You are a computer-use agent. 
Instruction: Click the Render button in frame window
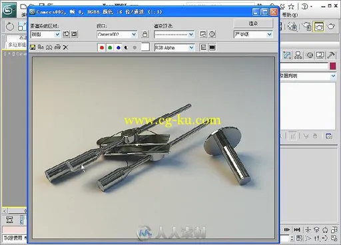253,23
